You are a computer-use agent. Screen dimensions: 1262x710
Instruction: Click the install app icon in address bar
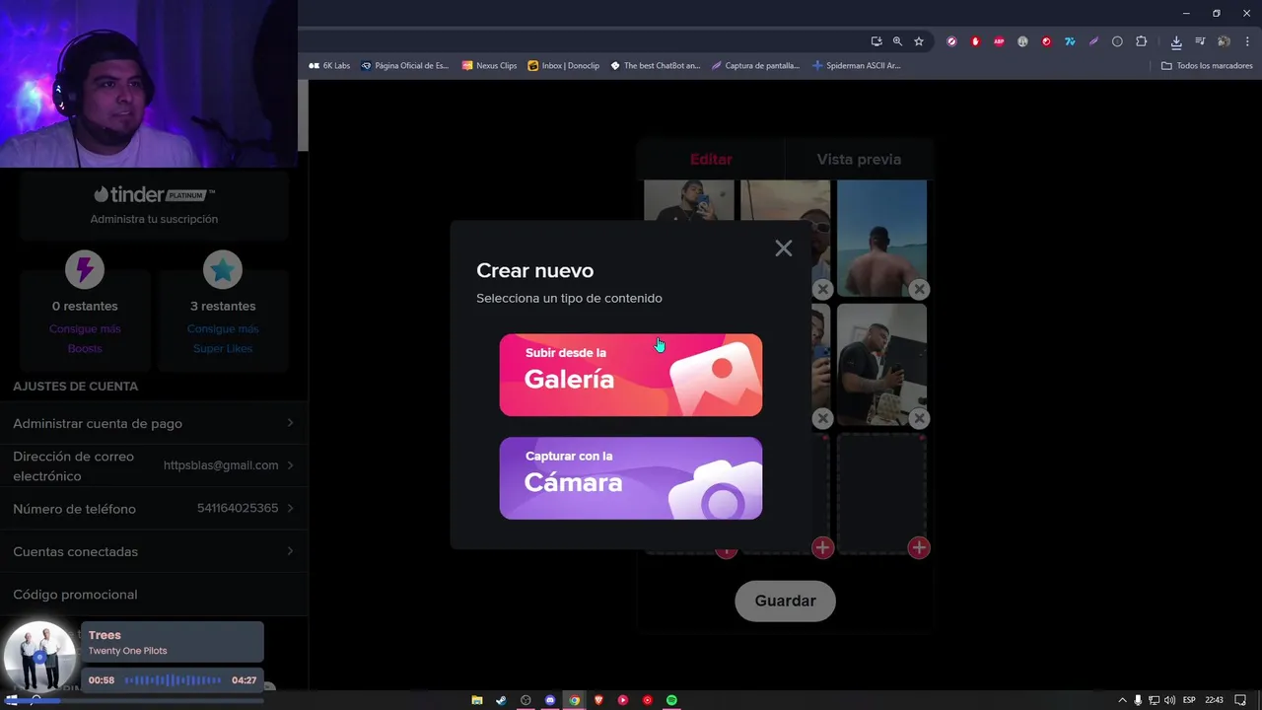tap(876, 41)
